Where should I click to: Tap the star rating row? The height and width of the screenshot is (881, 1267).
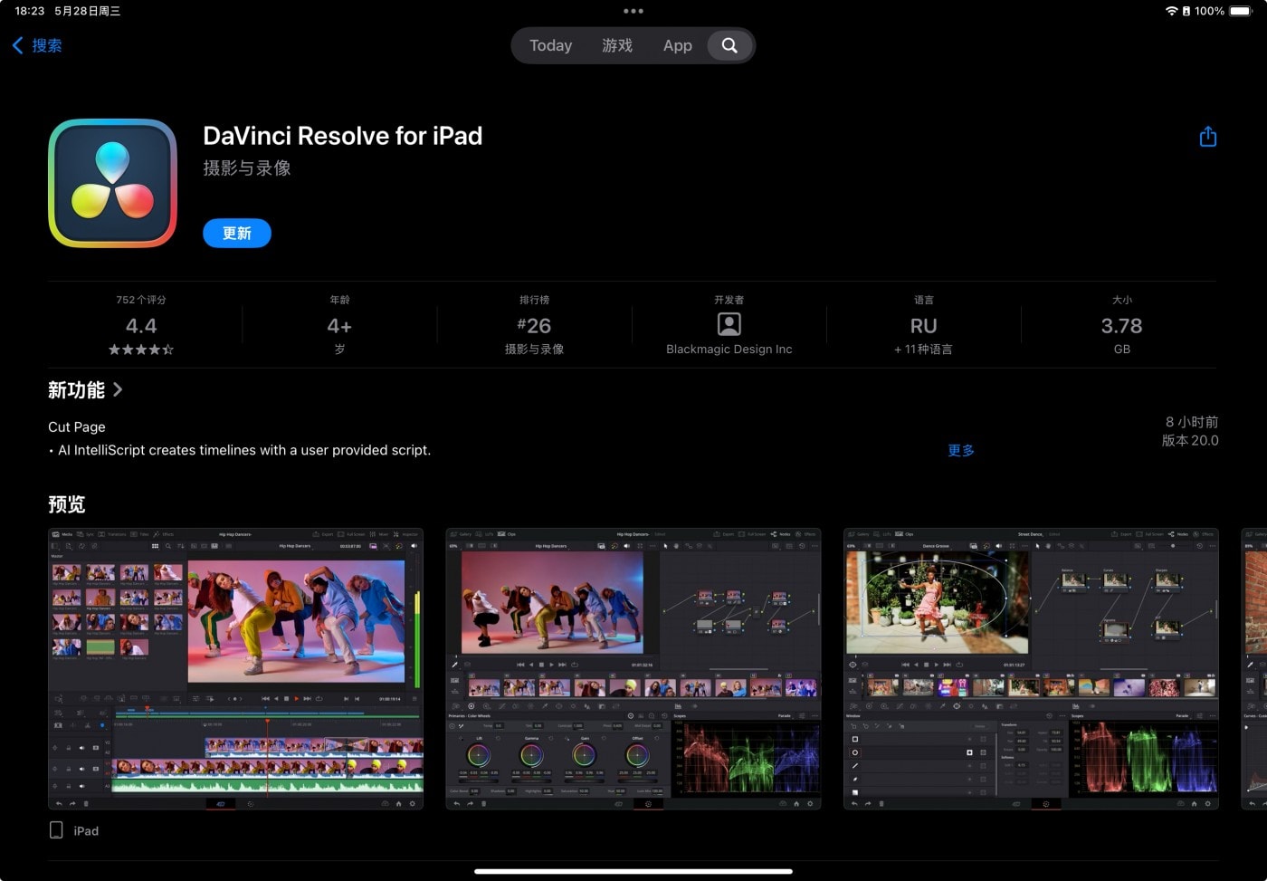point(141,350)
